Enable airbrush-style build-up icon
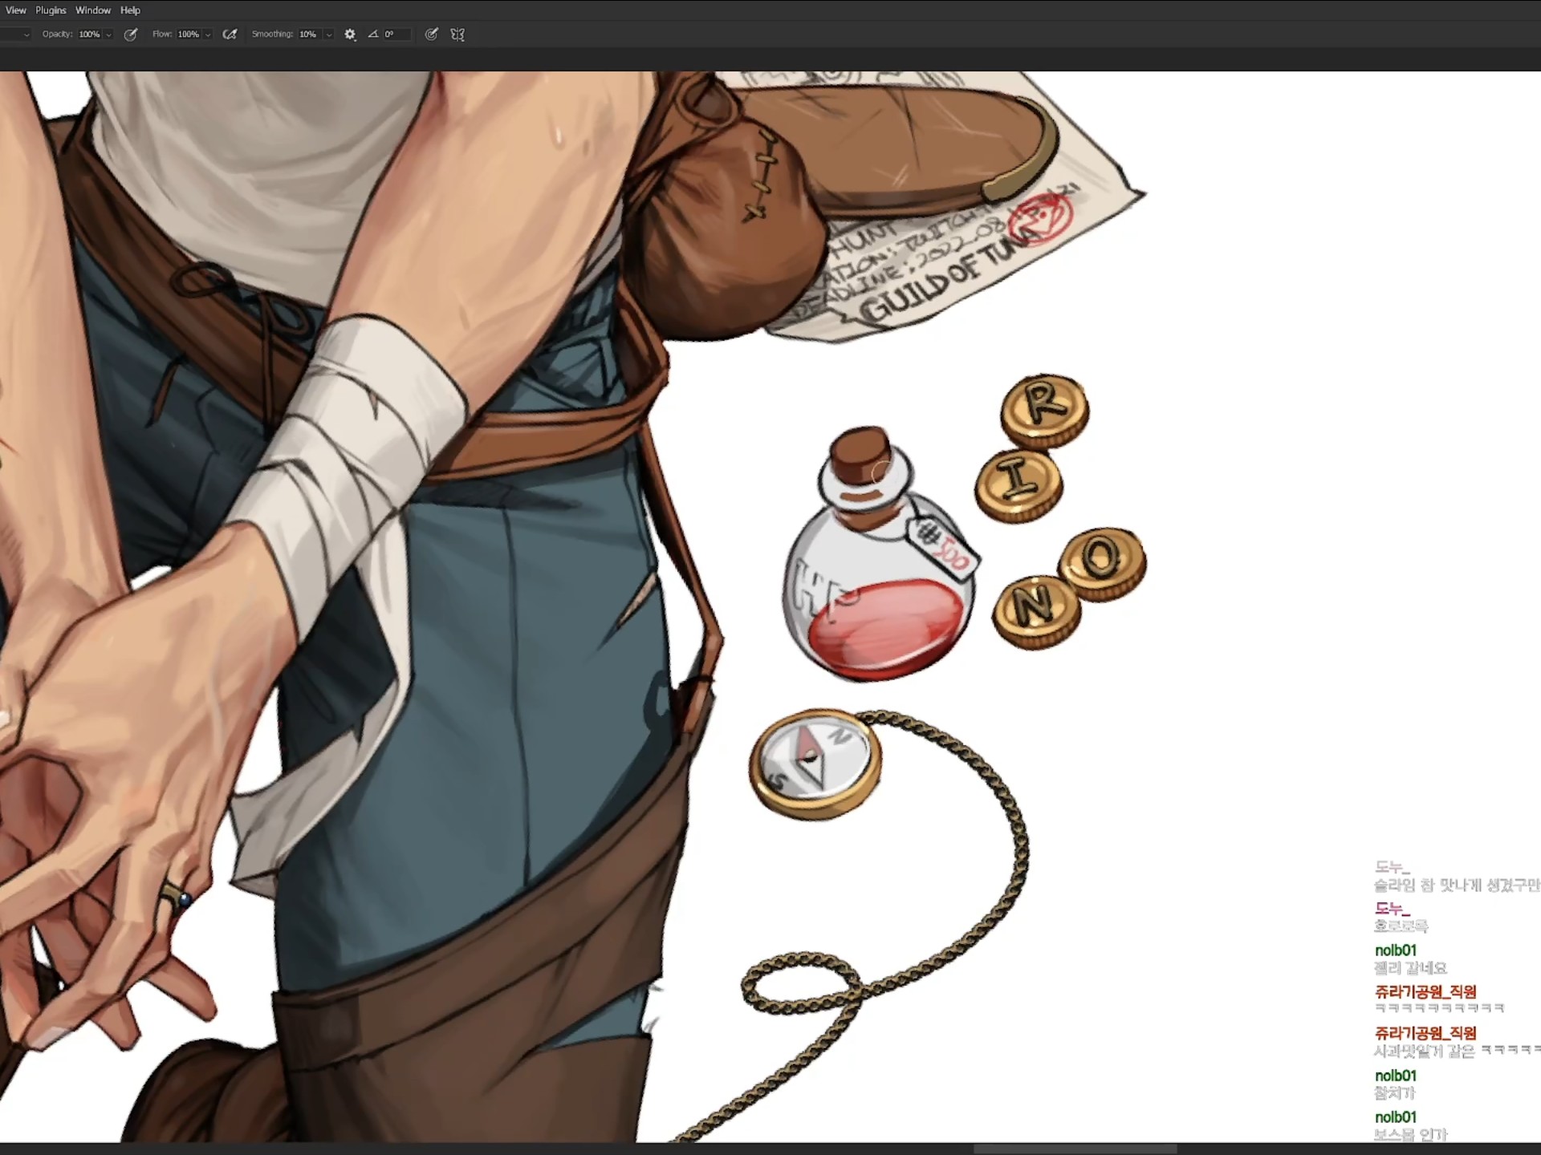 [230, 34]
